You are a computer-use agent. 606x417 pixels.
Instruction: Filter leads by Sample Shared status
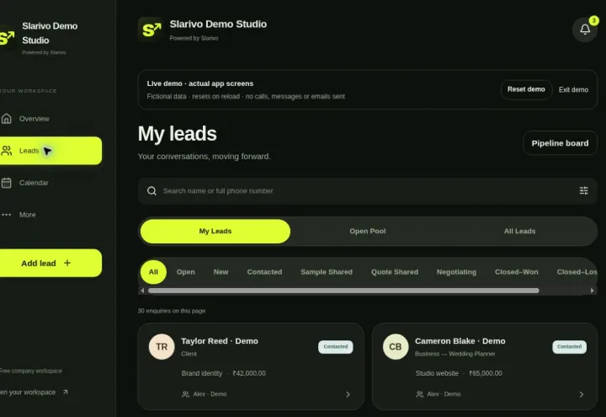[327, 272]
